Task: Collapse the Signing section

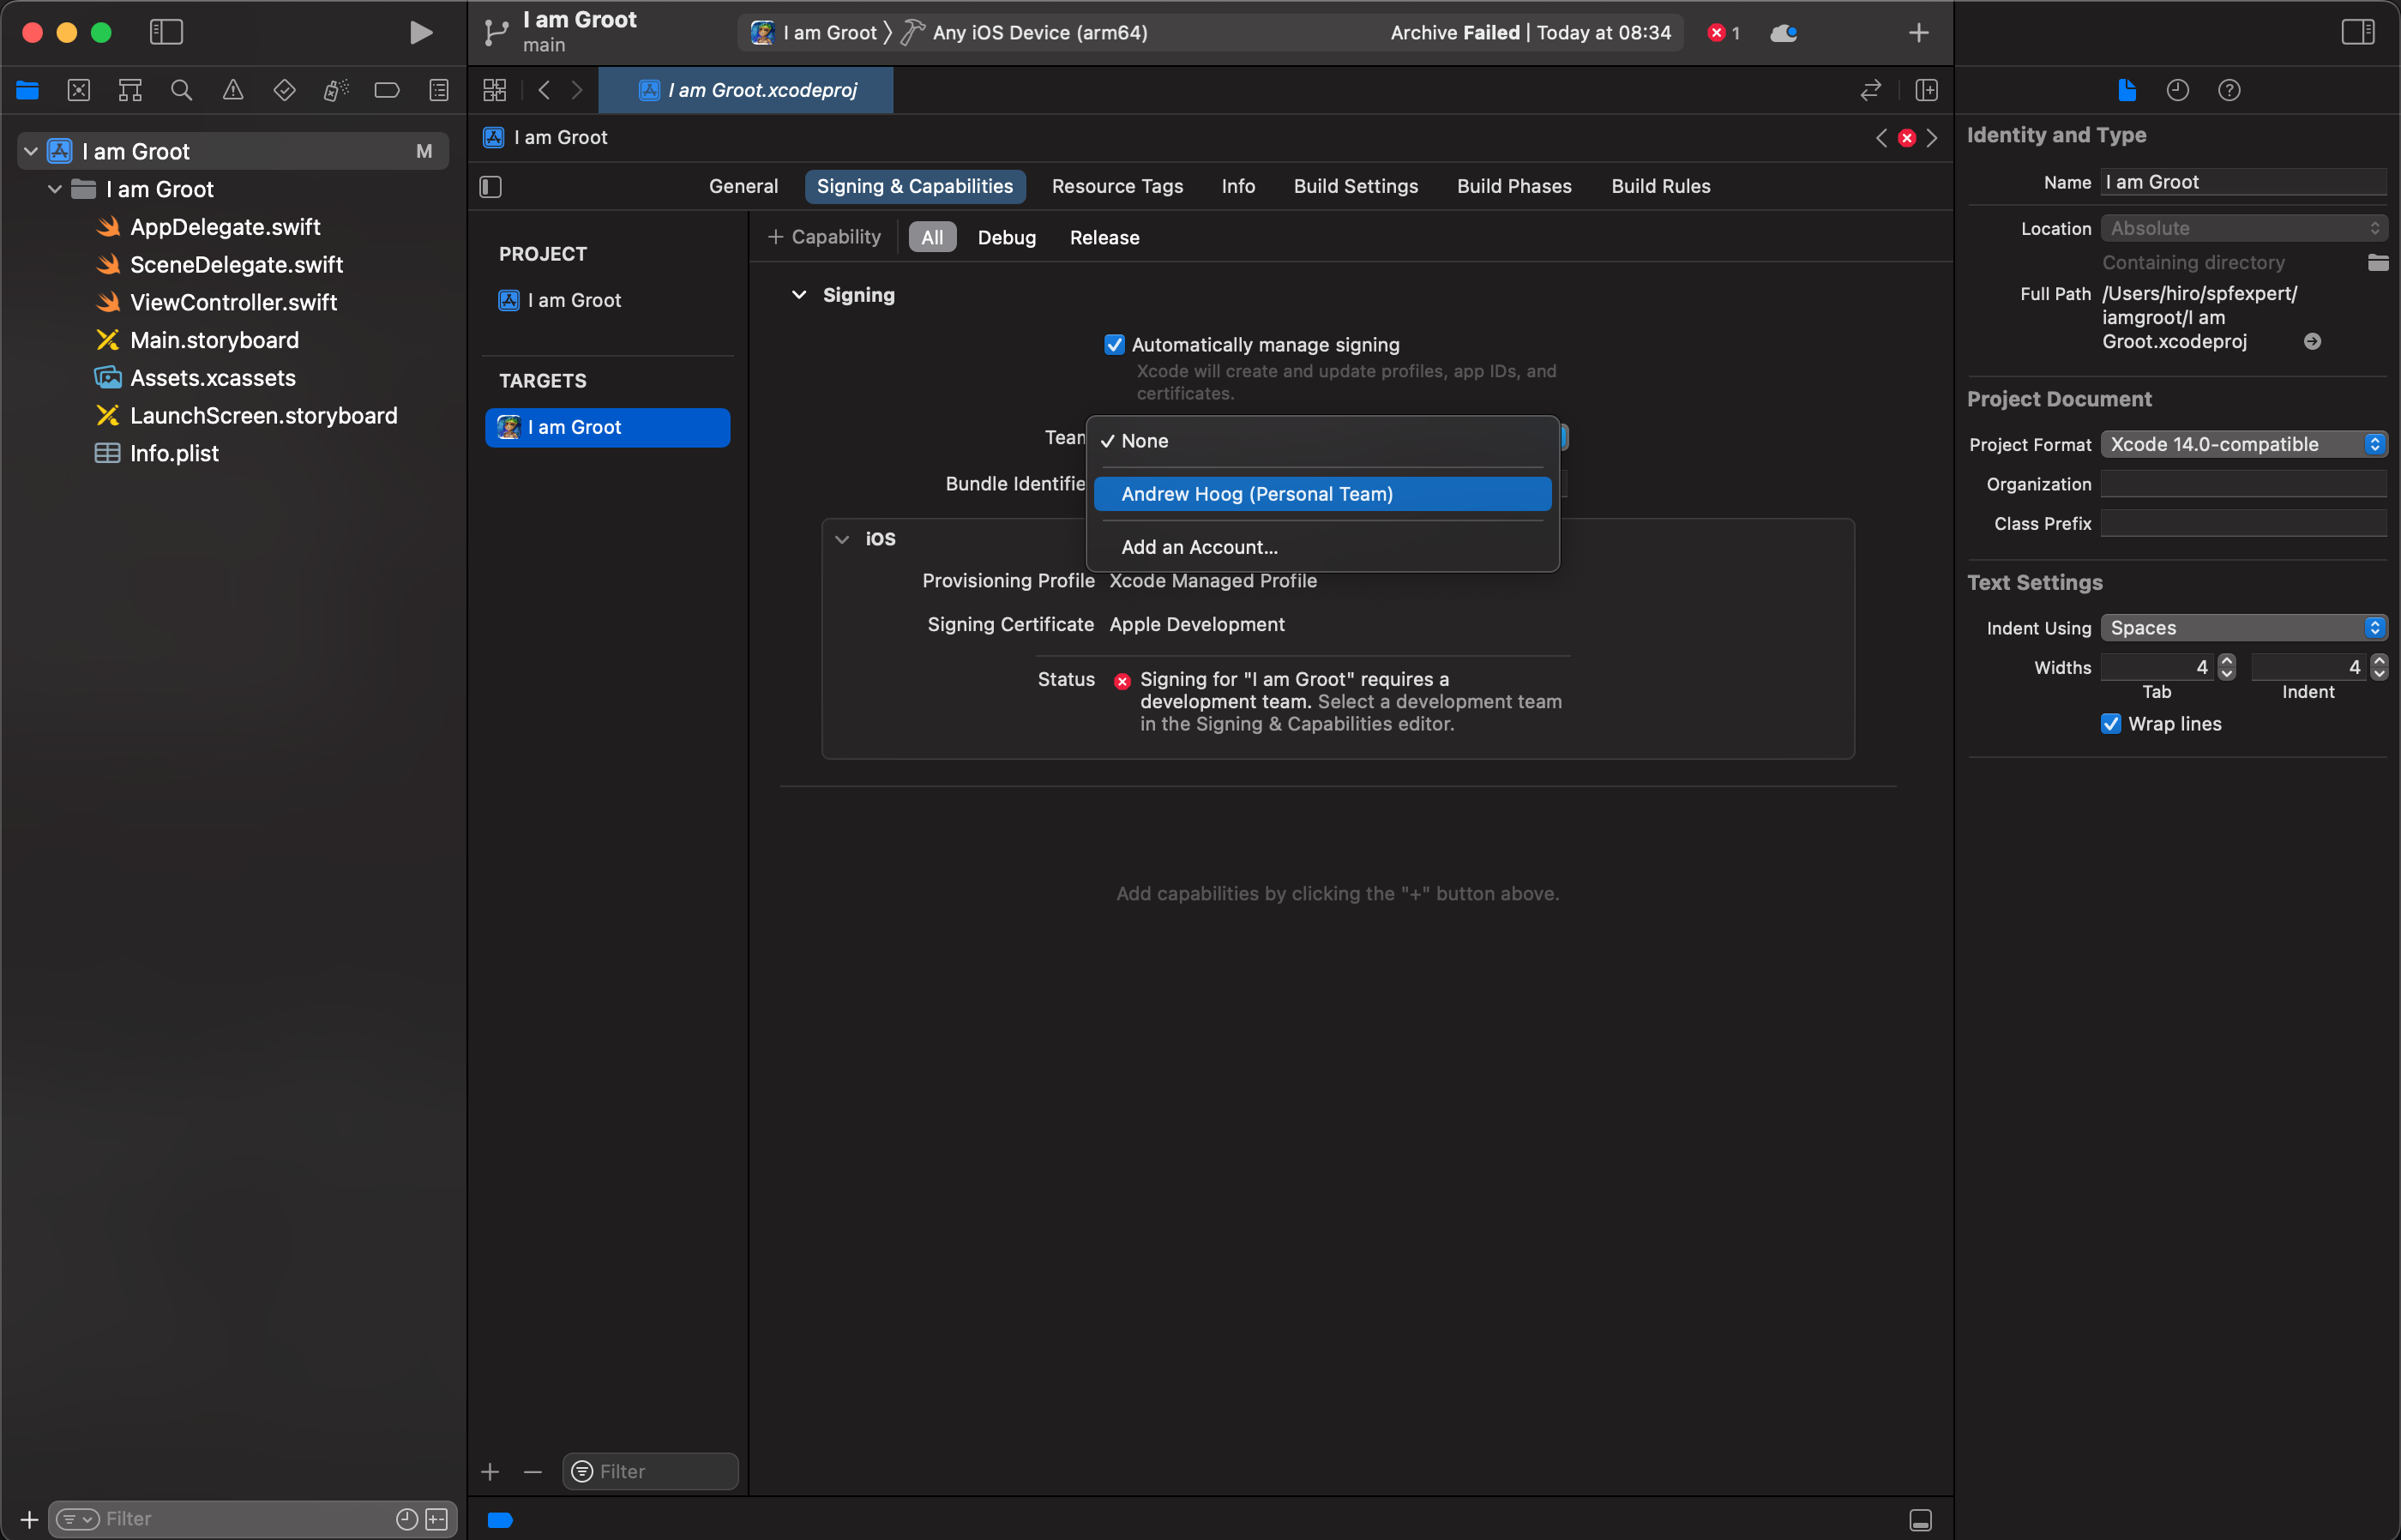Action: [799, 295]
